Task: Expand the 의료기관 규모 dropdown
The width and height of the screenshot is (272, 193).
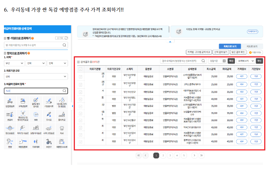Action: tap(36, 76)
